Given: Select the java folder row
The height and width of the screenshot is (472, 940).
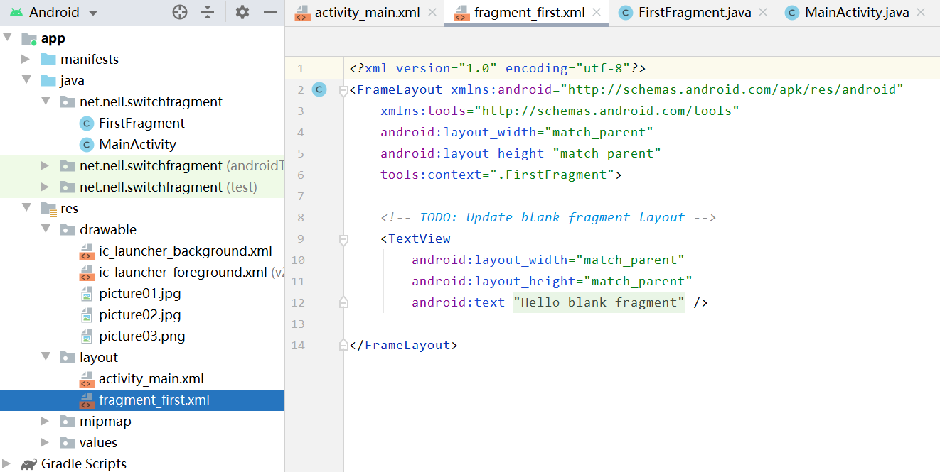Looking at the screenshot, I should point(142,81).
